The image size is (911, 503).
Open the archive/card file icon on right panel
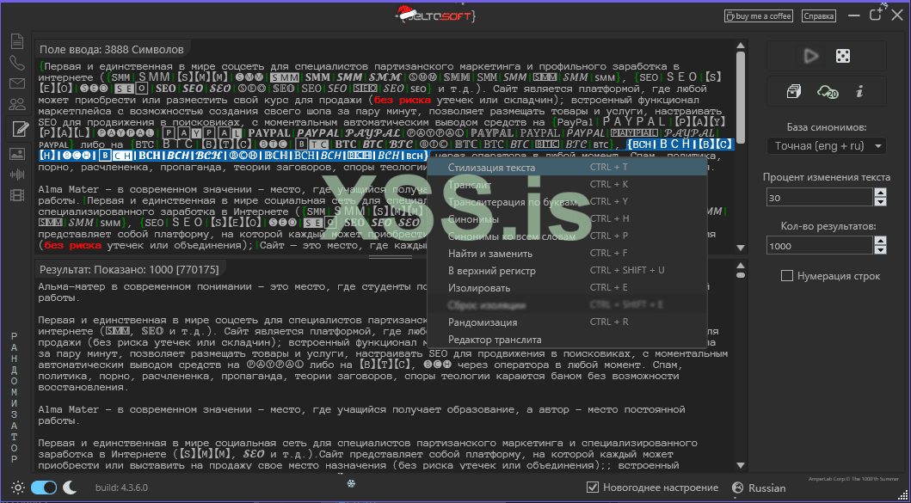coord(794,92)
